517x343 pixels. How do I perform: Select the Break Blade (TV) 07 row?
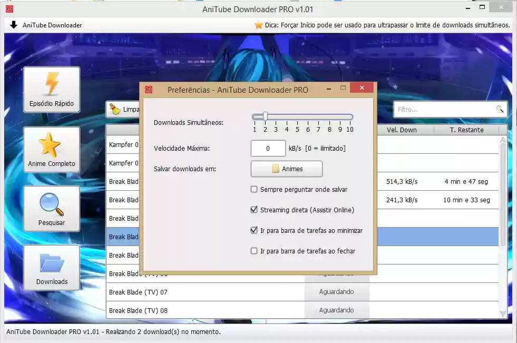coord(303,292)
